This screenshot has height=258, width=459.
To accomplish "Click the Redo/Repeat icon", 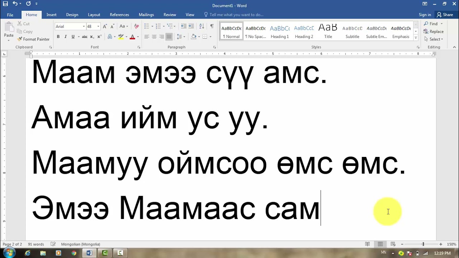I will pos(28,4).
